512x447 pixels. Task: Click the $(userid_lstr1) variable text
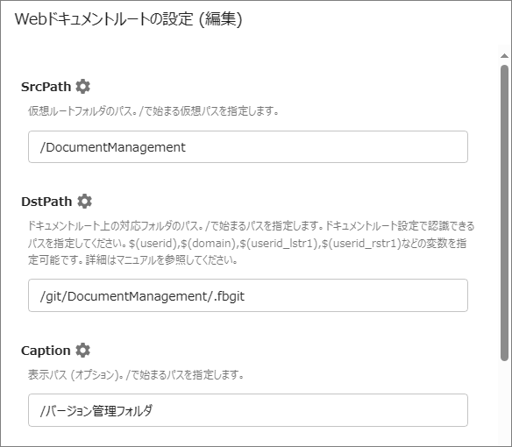pyautogui.click(x=279, y=244)
